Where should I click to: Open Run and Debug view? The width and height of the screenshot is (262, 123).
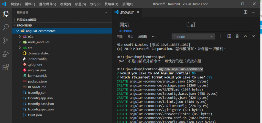(6, 54)
